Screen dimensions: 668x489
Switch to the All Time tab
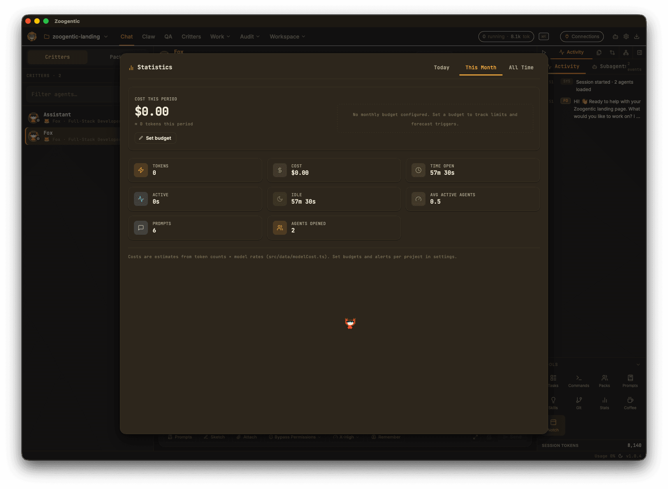tap(521, 67)
